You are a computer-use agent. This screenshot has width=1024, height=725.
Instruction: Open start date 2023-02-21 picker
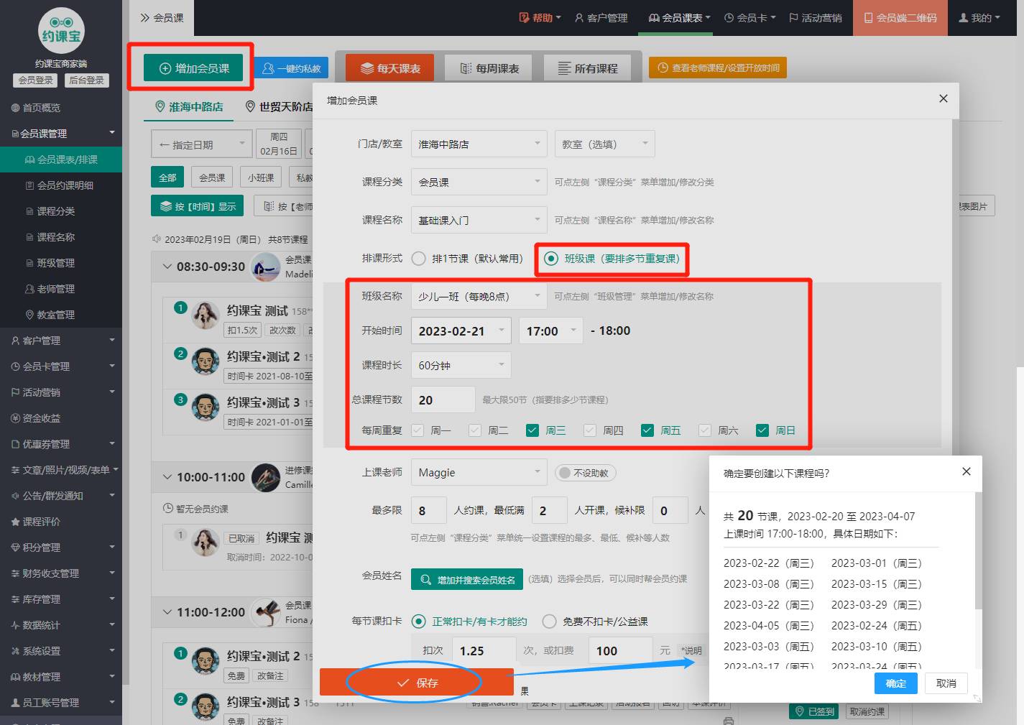[461, 331]
